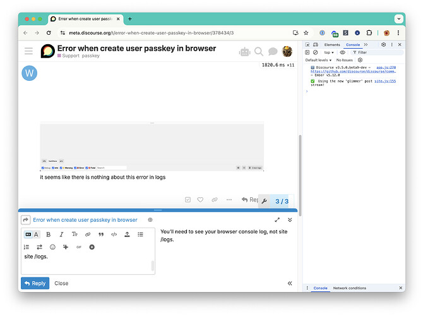
Task: Show more DevTools tabs chevron
Action: click(x=366, y=45)
